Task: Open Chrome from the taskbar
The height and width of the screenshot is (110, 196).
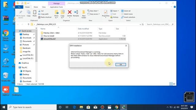Action: 116,107
